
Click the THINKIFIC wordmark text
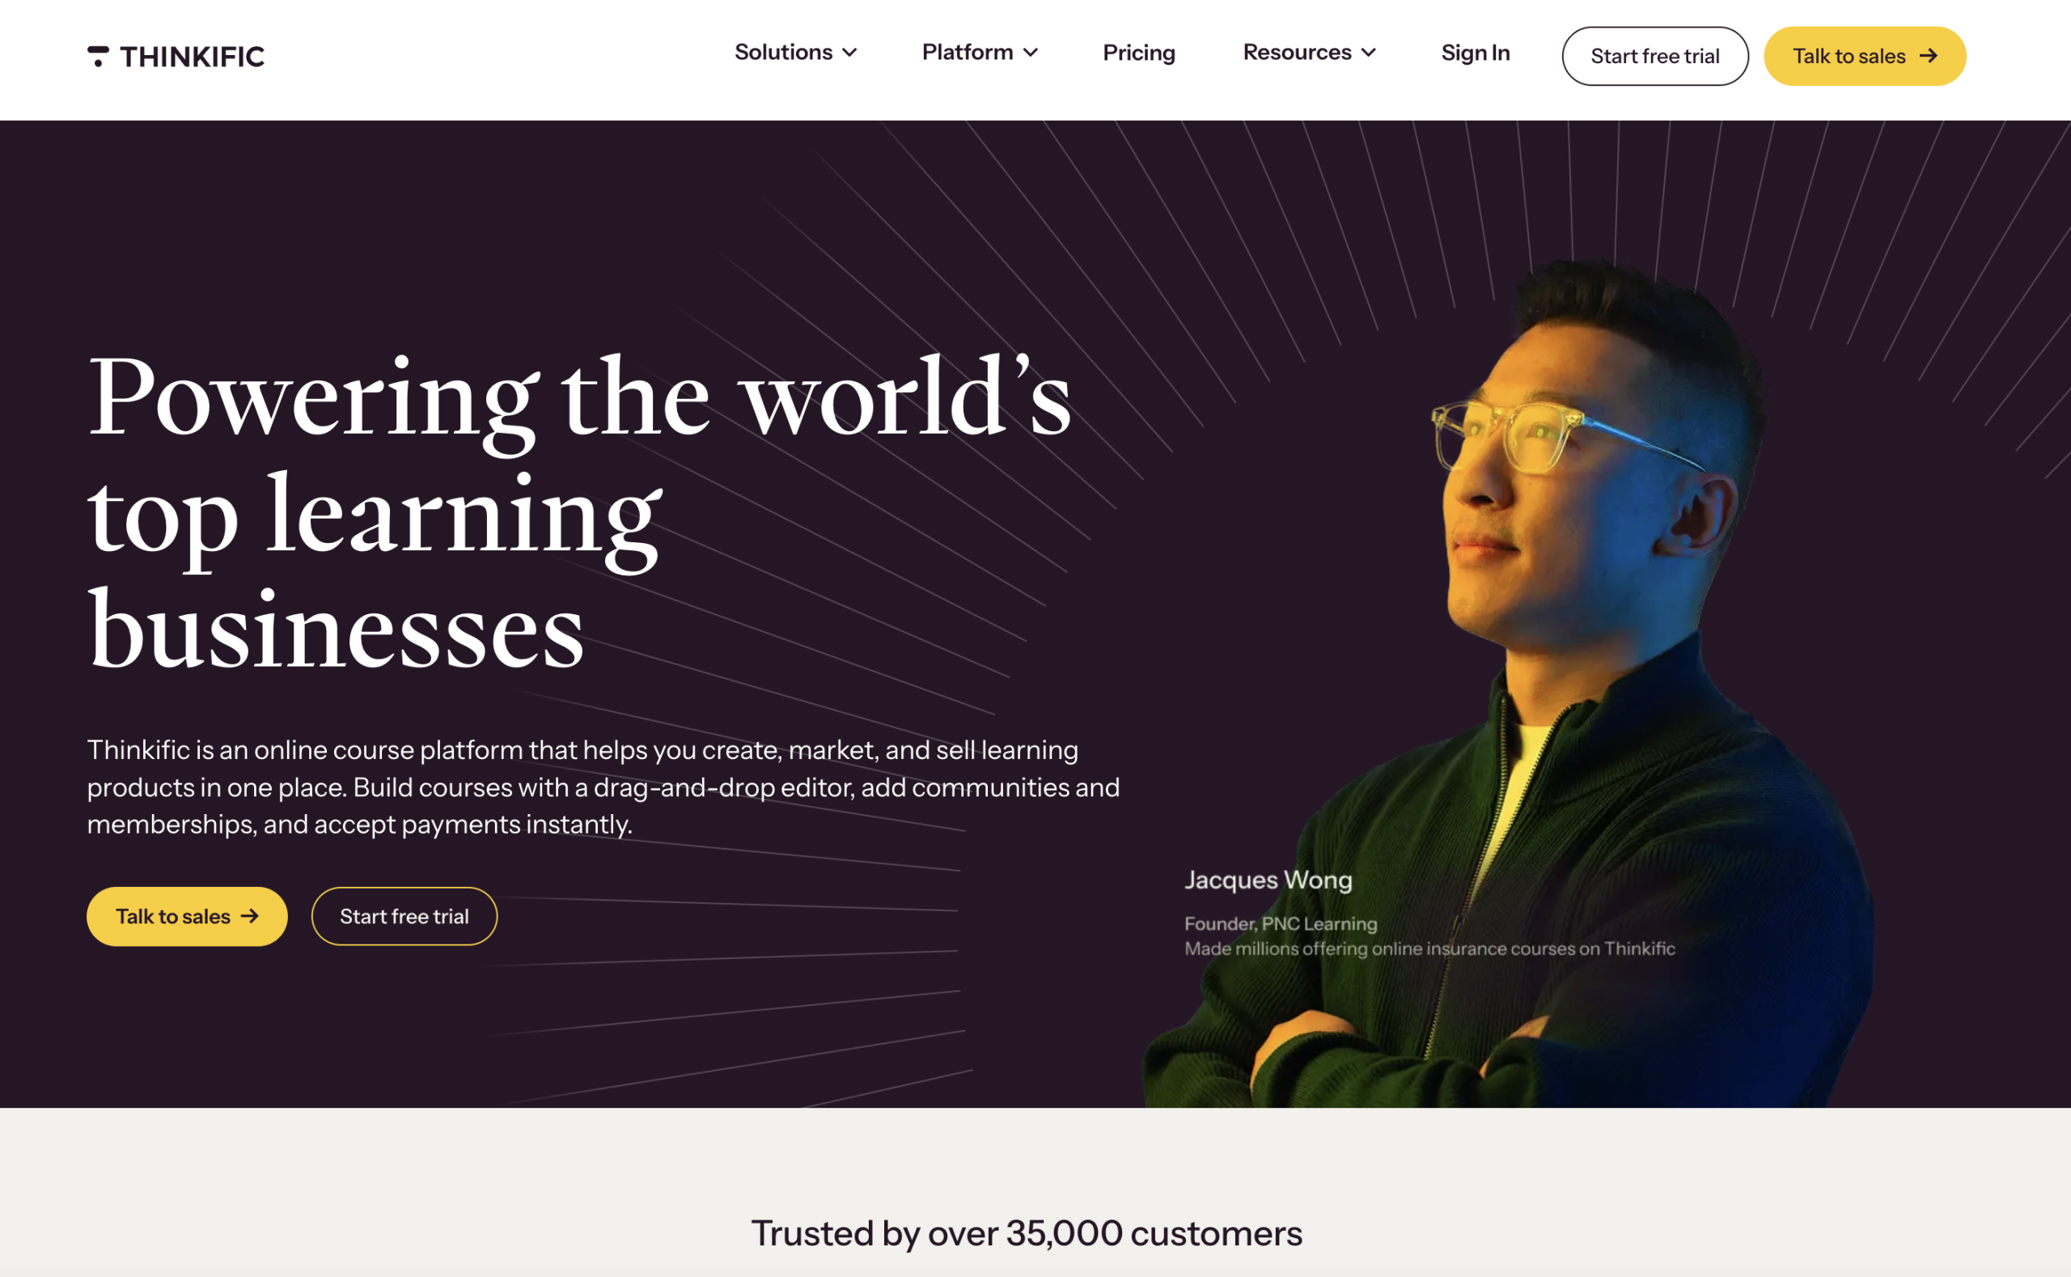click(193, 57)
